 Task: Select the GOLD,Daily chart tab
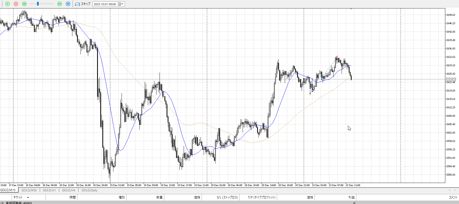[x=89, y=190]
